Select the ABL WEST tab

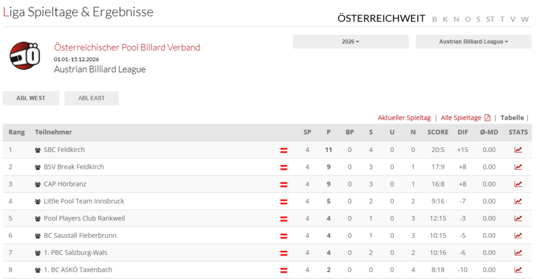tap(31, 98)
